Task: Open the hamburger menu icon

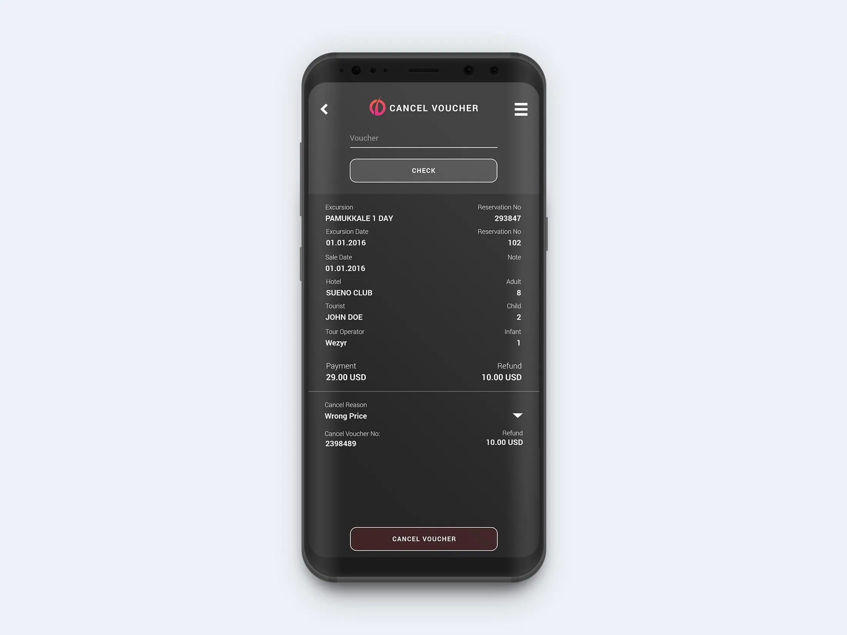Action: pyautogui.click(x=521, y=109)
